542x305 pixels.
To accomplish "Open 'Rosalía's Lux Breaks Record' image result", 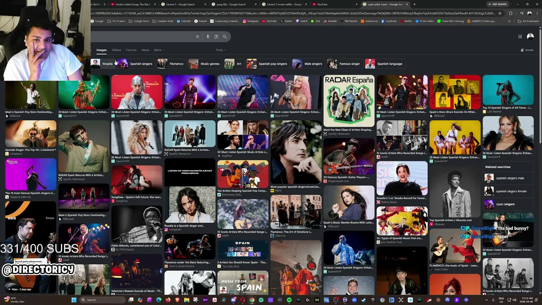I will click(x=402, y=178).
